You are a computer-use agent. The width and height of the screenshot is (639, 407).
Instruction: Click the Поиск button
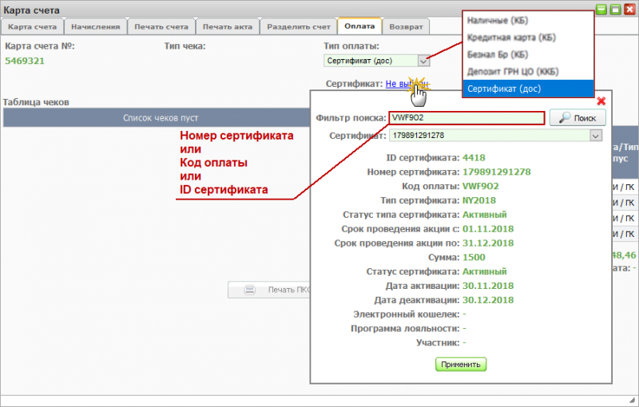click(x=577, y=118)
